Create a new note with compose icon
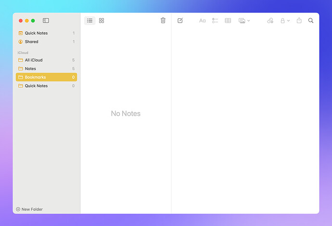Screen dimensions: 332x226 pyautogui.click(x=180, y=21)
